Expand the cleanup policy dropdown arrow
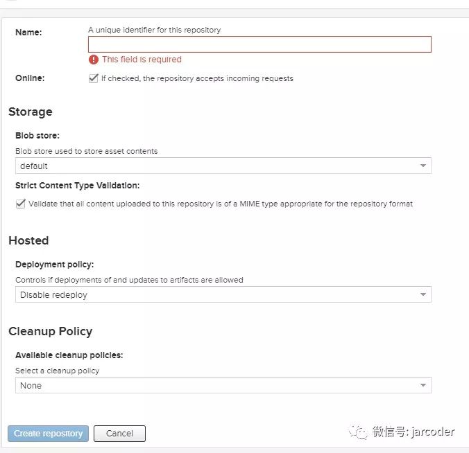Image resolution: width=469 pixels, height=453 pixels. tap(423, 386)
